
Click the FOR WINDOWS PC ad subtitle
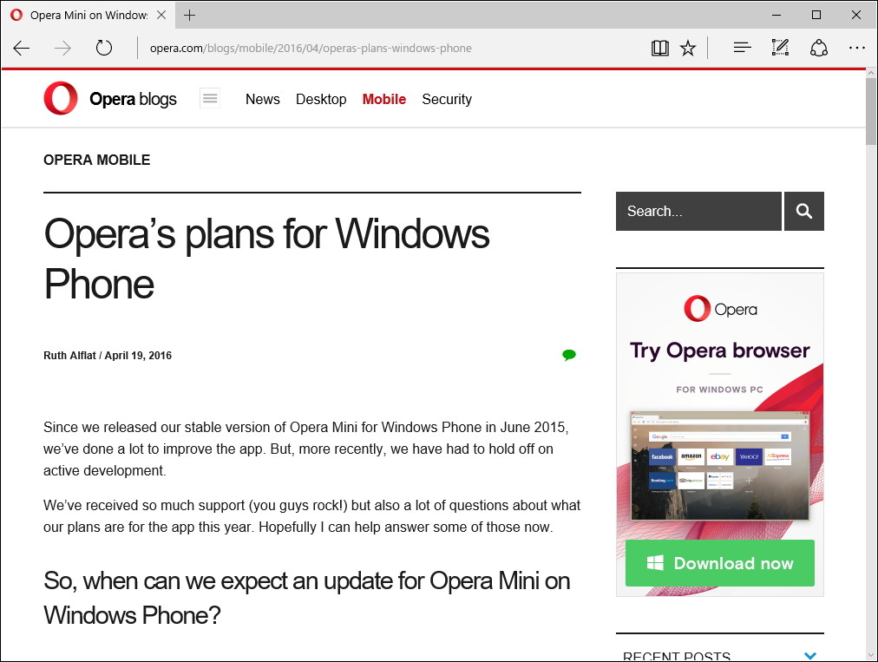tap(719, 390)
